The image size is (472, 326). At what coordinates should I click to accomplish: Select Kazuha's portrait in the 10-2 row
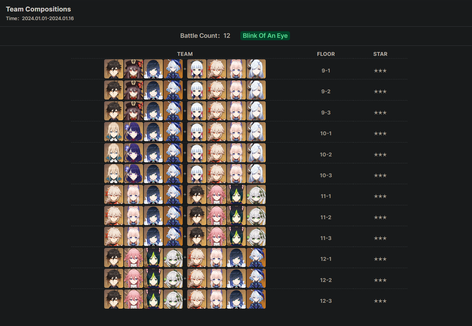click(x=216, y=153)
